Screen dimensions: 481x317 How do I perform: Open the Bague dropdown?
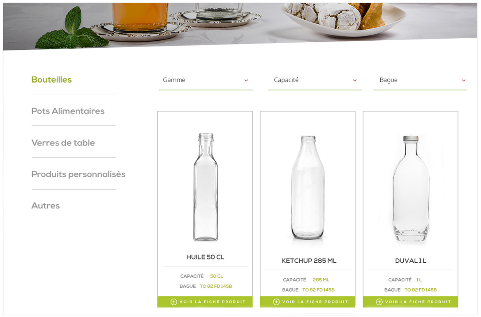420,80
